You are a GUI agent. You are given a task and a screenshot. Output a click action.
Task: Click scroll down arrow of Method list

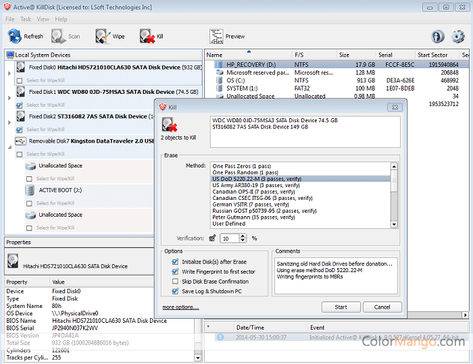(394, 224)
